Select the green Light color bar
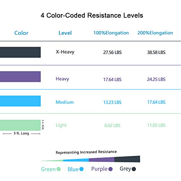This screenshot has height=181, width=181. tap(20, 125)
